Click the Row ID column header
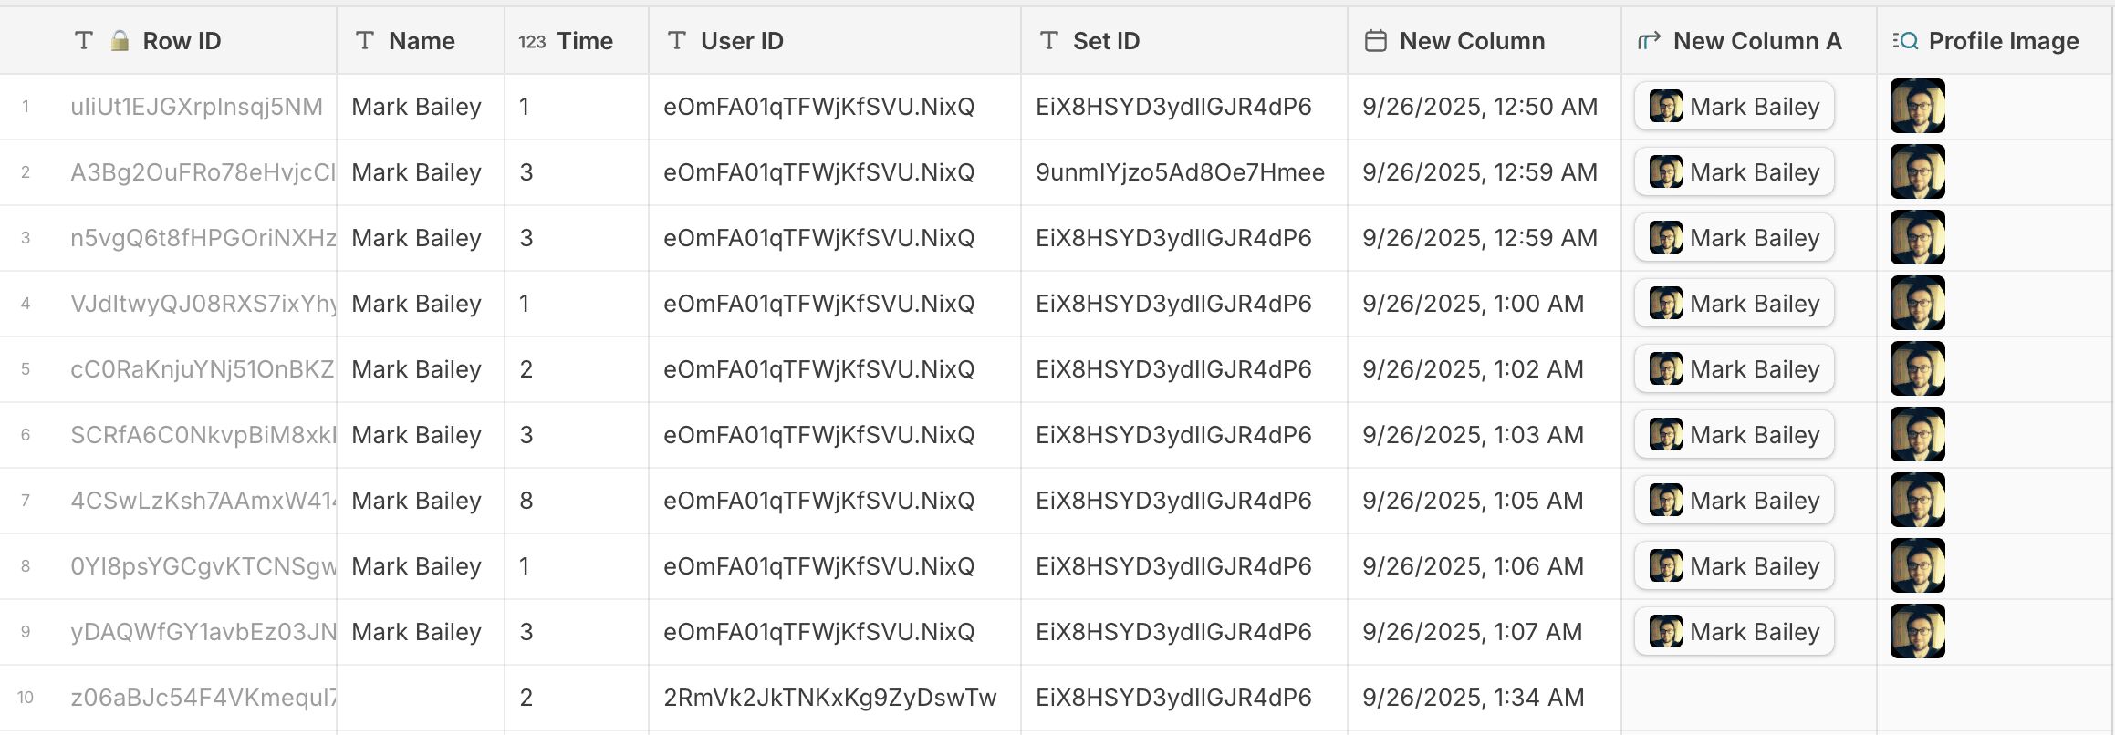Screen dimensions: 2115x735 [182, 41]
